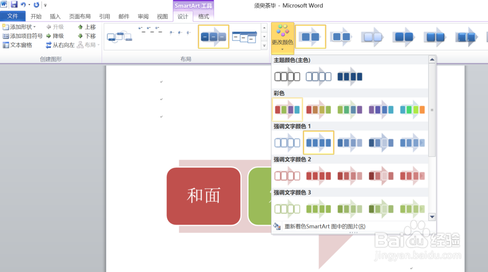The width and height of the screenshot is (488, 272).
Task: Click 升级 promote button
Action: pos(55,27)
